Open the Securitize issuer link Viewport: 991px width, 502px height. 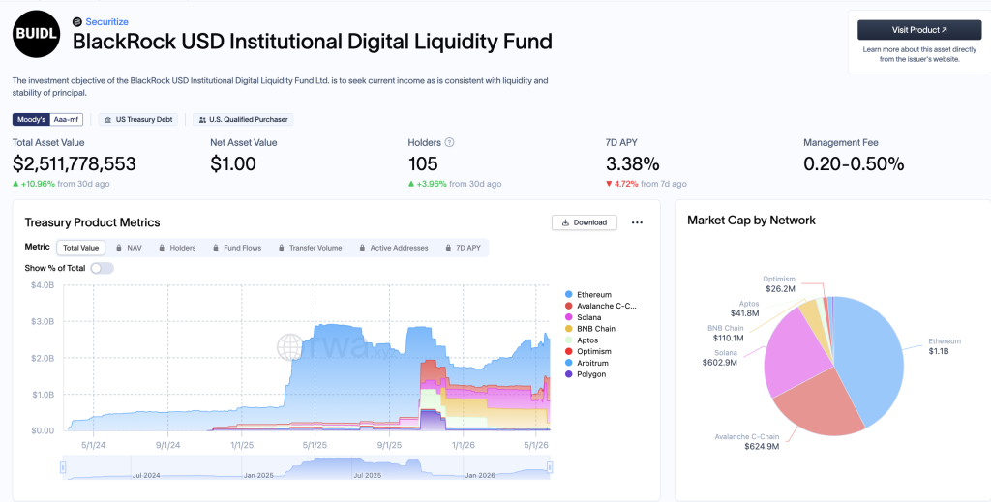106,22
